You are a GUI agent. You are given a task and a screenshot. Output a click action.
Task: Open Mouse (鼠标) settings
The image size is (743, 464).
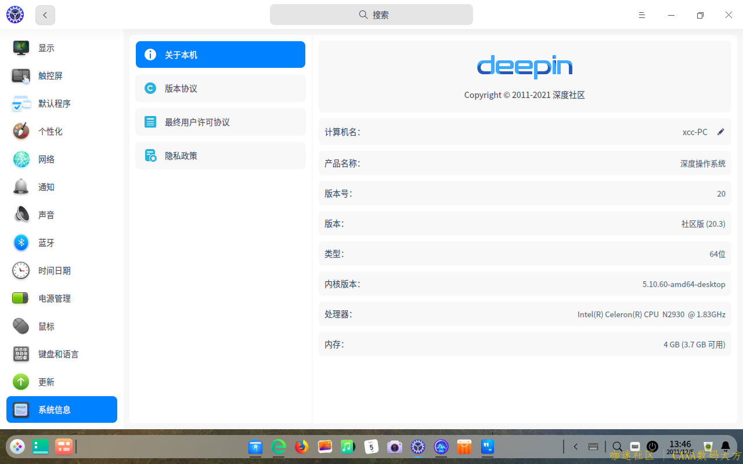pyautogui.click(x=62, y=327)
